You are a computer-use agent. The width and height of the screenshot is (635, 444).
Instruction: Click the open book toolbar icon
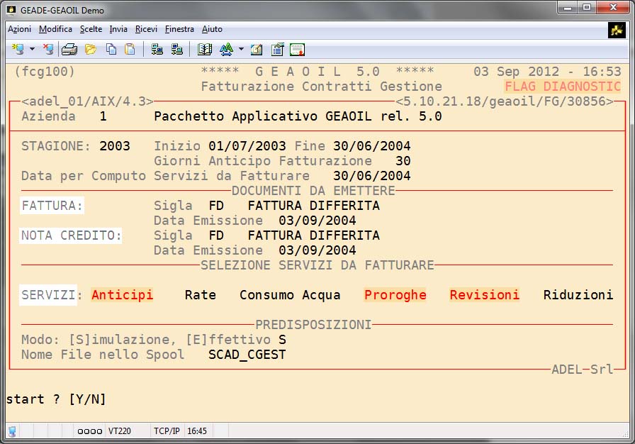205,49
